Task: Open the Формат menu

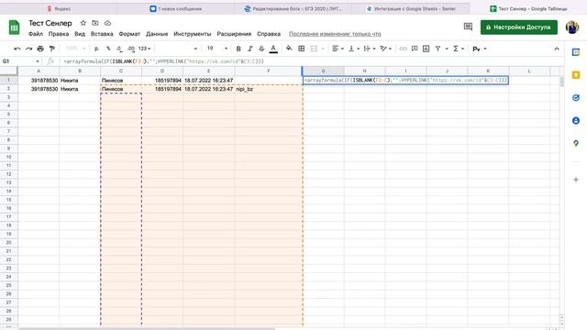Action: (129, 34)
